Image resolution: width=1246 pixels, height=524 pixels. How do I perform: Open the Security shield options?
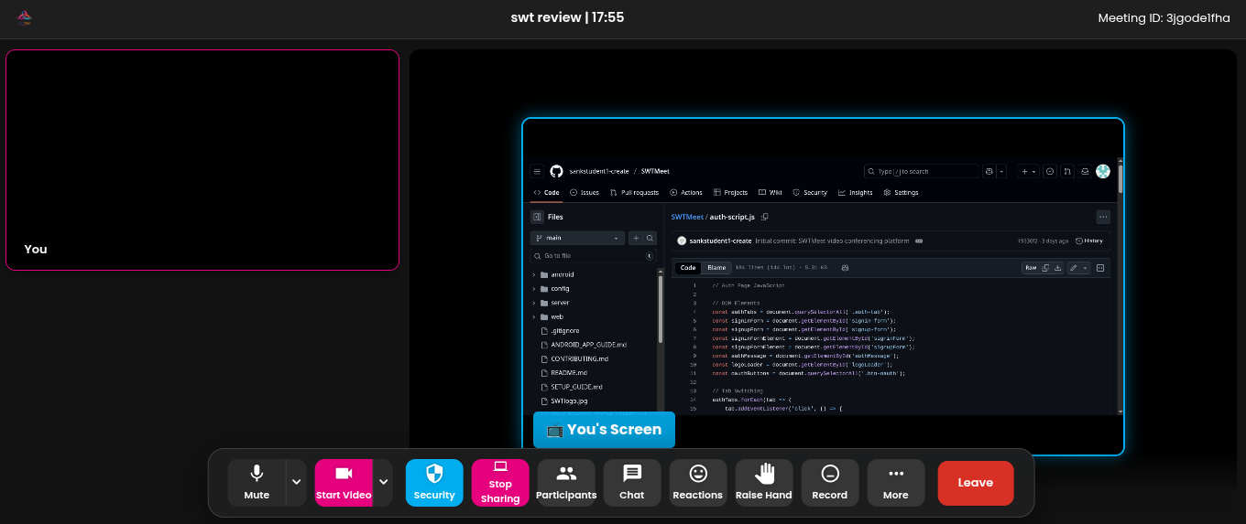click(434, 482)
